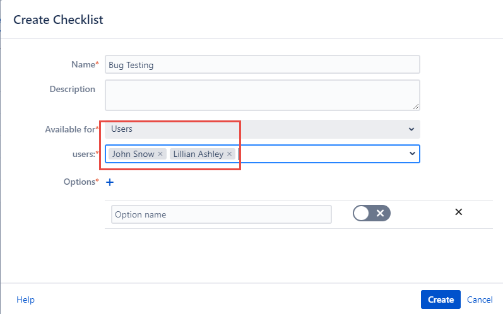Open the Available for Users dropdown

point(262,129)
